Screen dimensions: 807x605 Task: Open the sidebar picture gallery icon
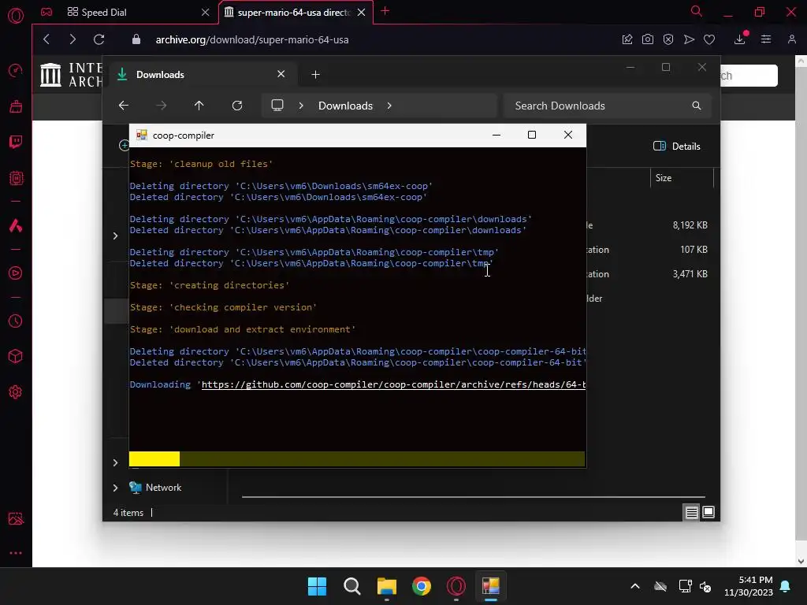pyautogui.click(x=16, y=518)
